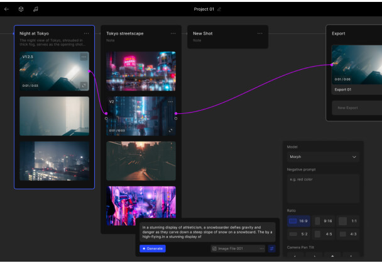Viewport: 382px width, 263px height.
Task: Click into the snowboarder prompt text box
Action: tap(207, 232)
